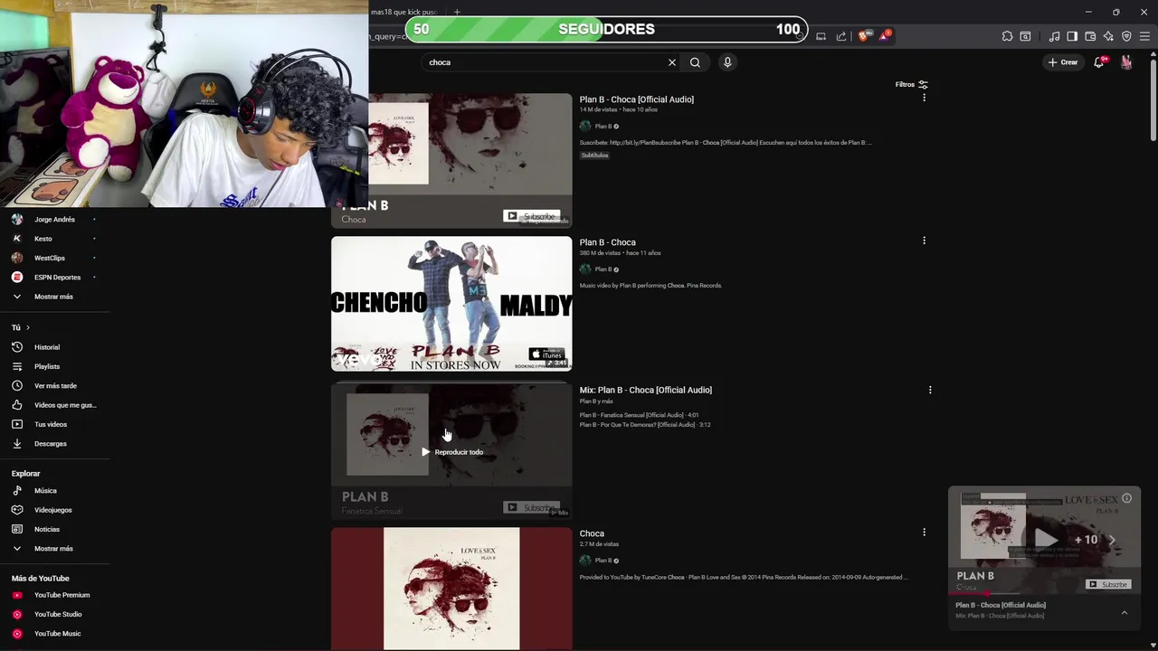Open more options for the 'Choca' result
The height and width of the screenshot is (651, 1158).
click(x=924, y=532)
